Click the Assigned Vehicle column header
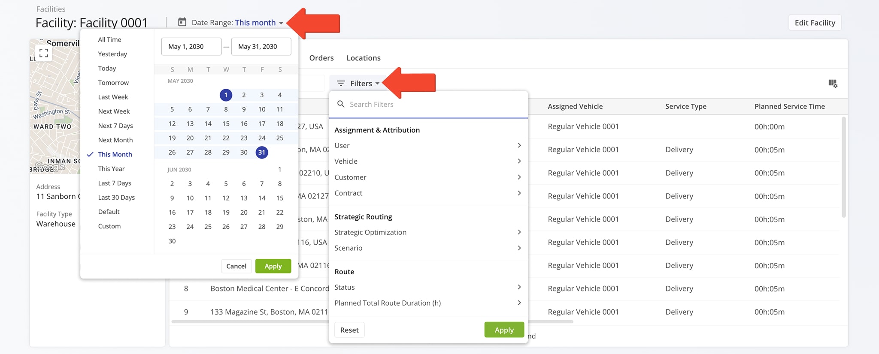 (575, 106)
